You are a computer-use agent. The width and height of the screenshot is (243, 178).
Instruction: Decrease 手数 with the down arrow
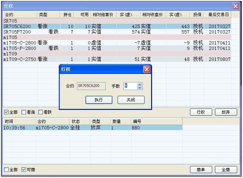[139, 88]
